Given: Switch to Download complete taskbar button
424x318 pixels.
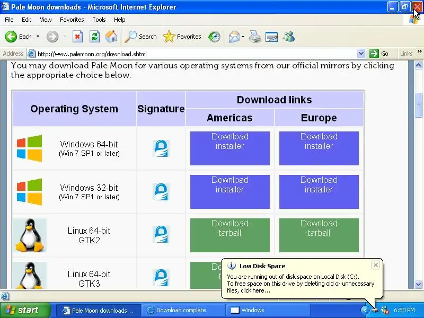Looking at the screenshot, I should [x=184, y=310].
